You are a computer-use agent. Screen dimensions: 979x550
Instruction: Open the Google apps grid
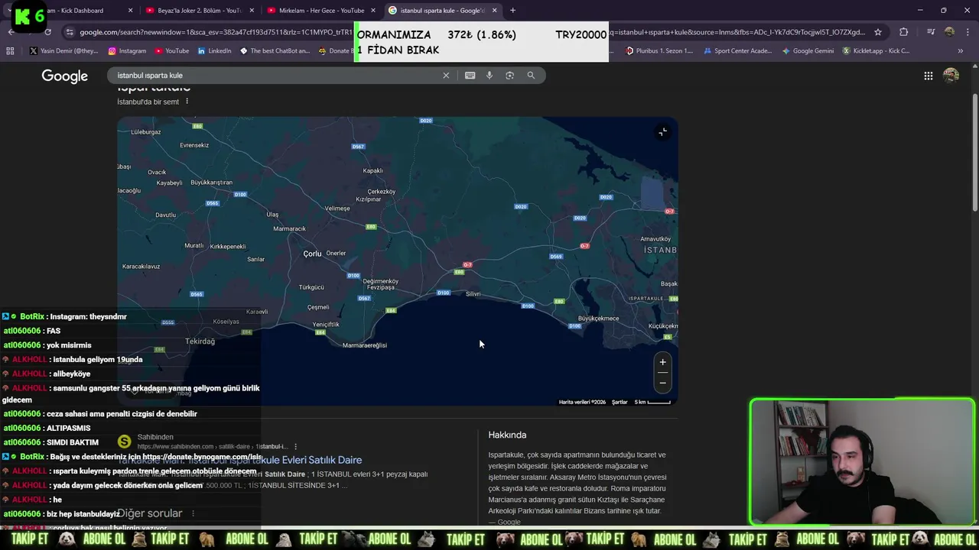(928, 76)
